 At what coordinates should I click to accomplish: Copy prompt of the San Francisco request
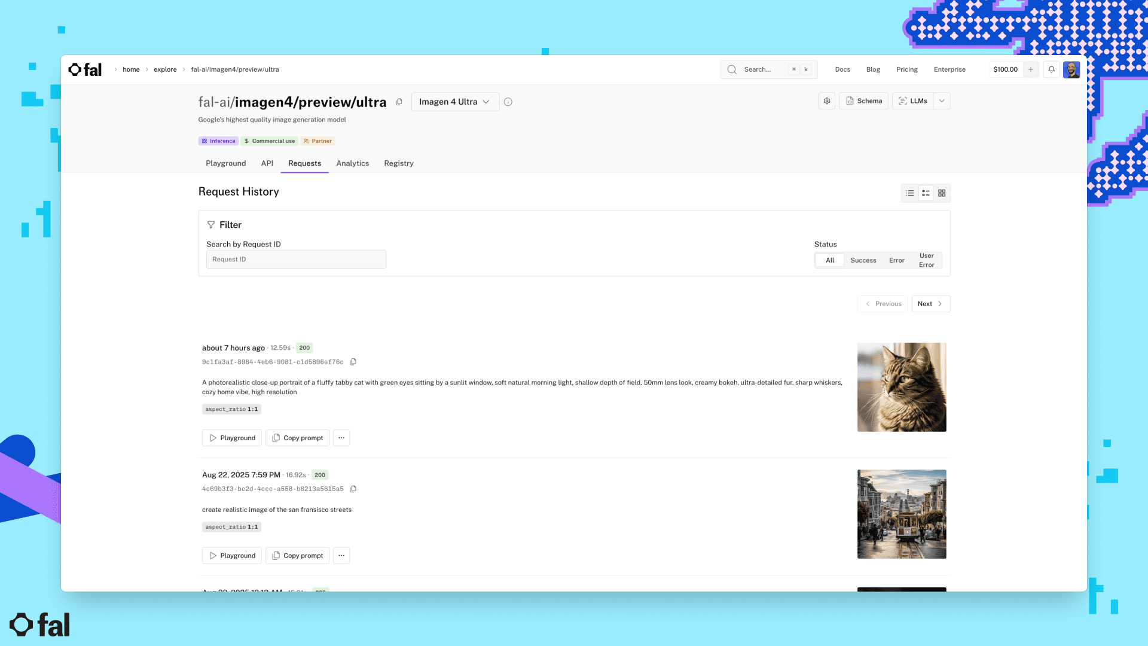(x=298, y=556)
